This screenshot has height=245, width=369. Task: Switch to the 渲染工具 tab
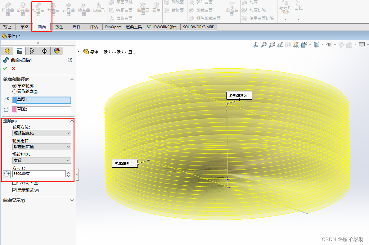[134, 27]
